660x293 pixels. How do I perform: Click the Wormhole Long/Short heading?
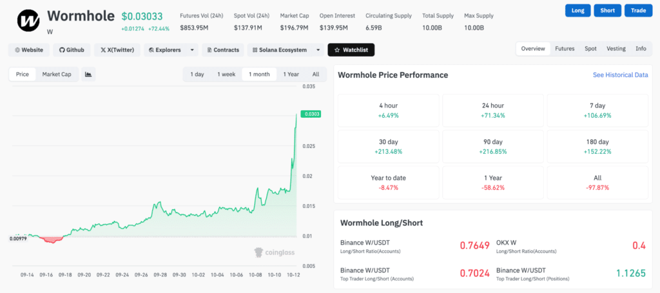coord(382,223)
